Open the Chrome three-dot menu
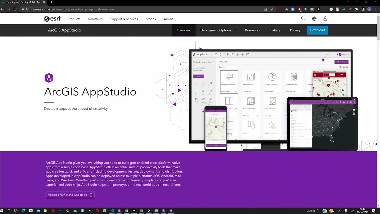This screenshot has width=380, height=214. point(376,9)
